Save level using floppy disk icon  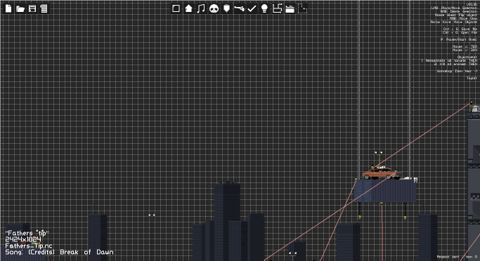click(32, 8)
